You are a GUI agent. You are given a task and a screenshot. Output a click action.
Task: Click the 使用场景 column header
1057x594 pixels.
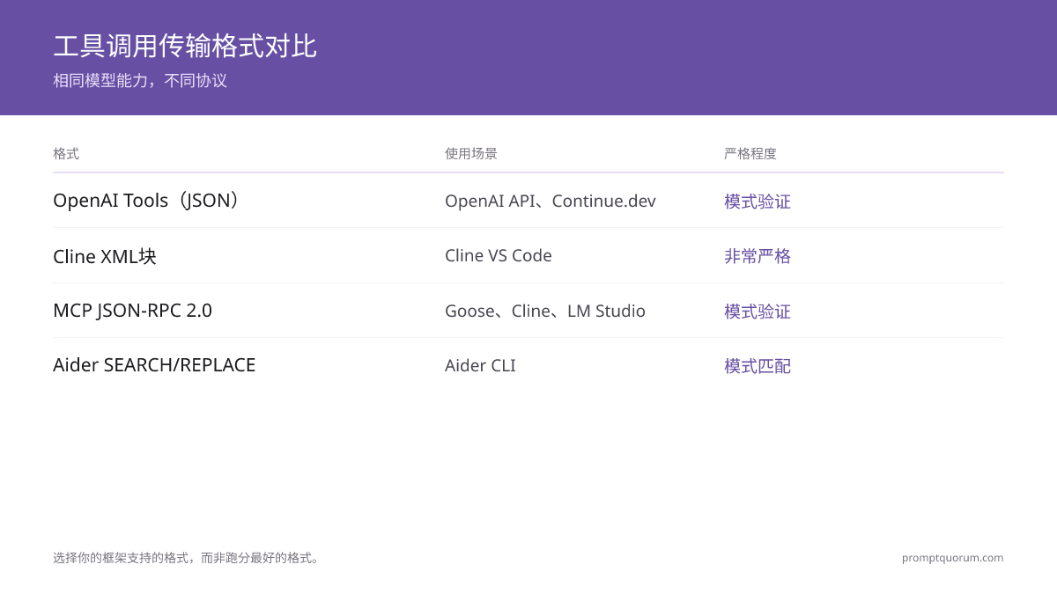pyautogui.click(x=471, y=153)
